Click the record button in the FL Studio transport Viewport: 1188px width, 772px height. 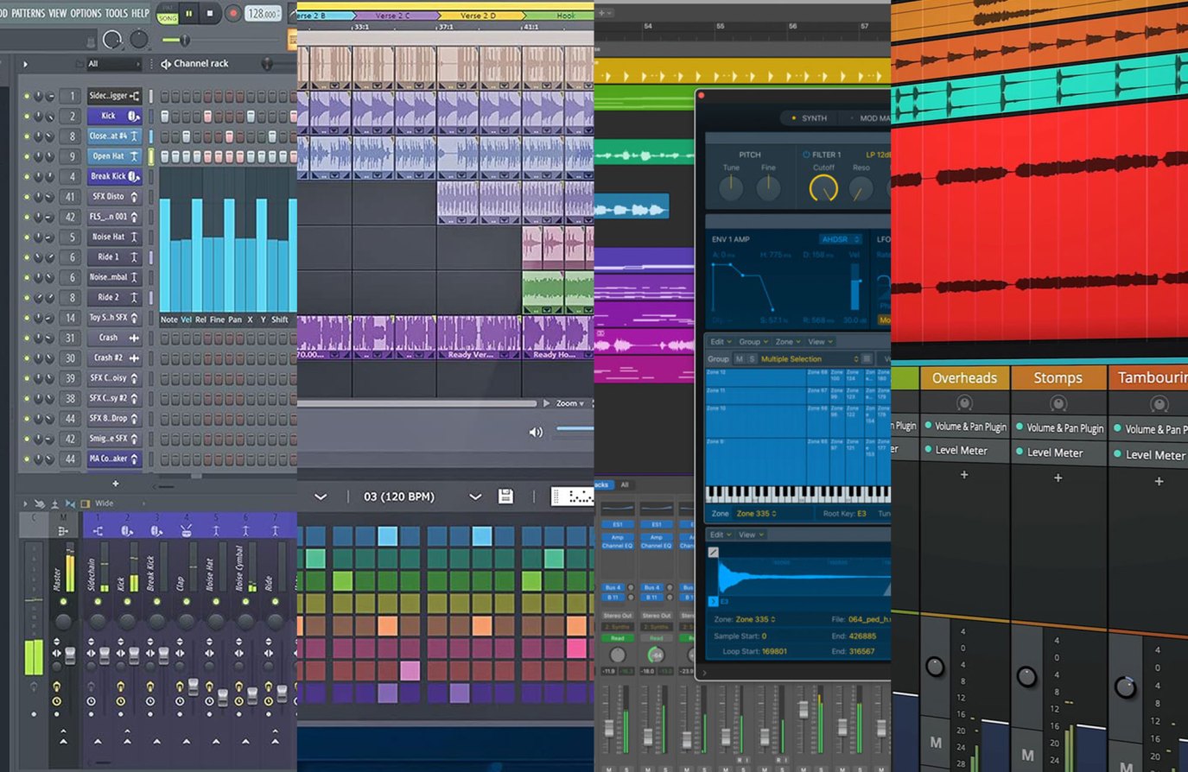232,14
